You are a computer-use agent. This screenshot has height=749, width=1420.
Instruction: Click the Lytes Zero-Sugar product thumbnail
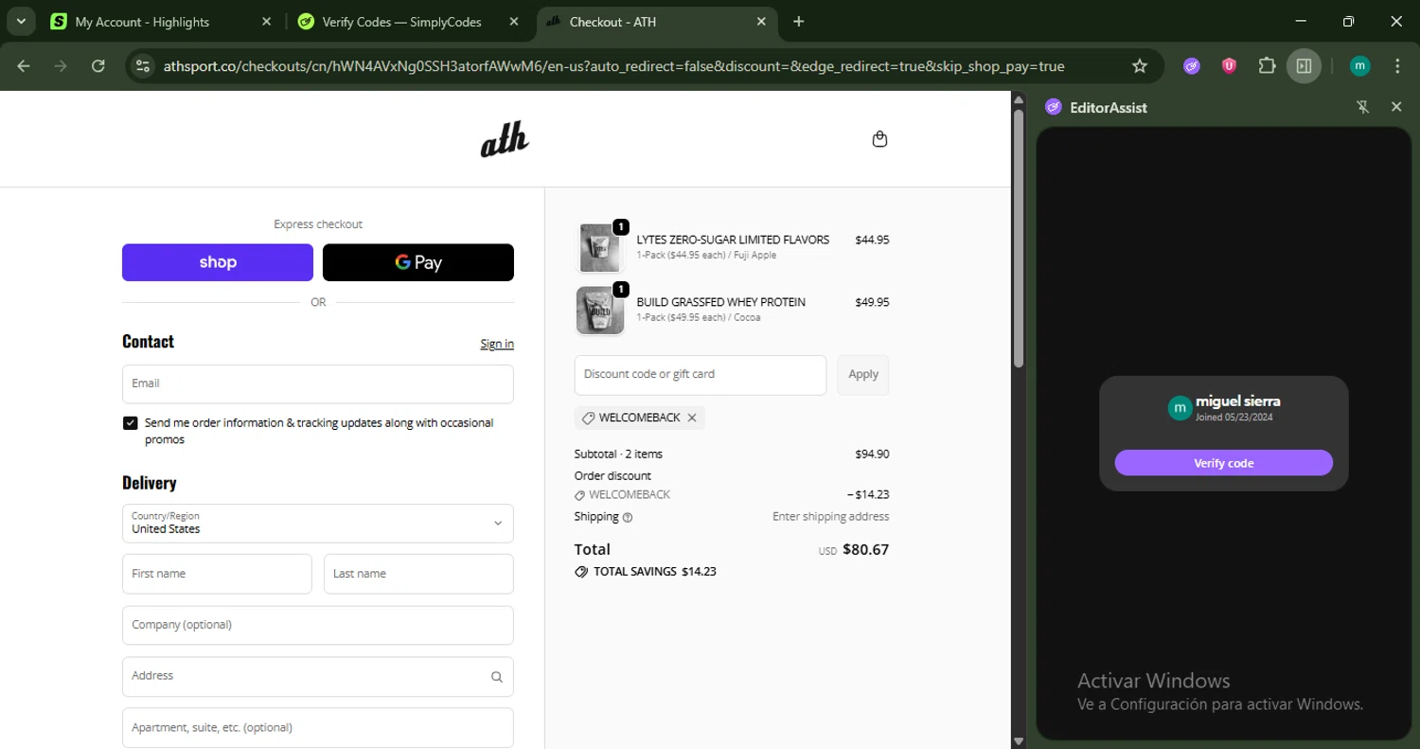(600, 248)
